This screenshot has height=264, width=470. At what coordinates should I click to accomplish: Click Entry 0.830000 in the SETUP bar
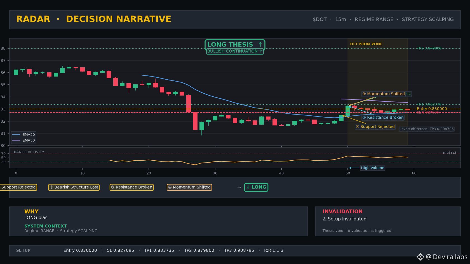tap(80, 250)
